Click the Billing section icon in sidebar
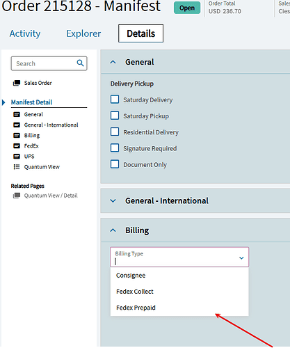This screenshot has height=348, width=290. pos(17,135)
